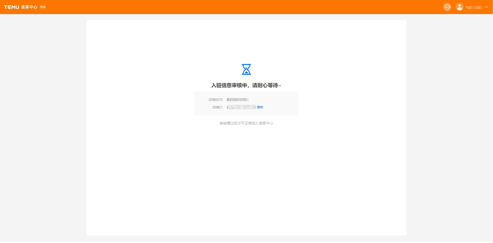493x243 pixels.
Task: Click the 入驻信息审核中 heading
Action: (x=246, y=85)
